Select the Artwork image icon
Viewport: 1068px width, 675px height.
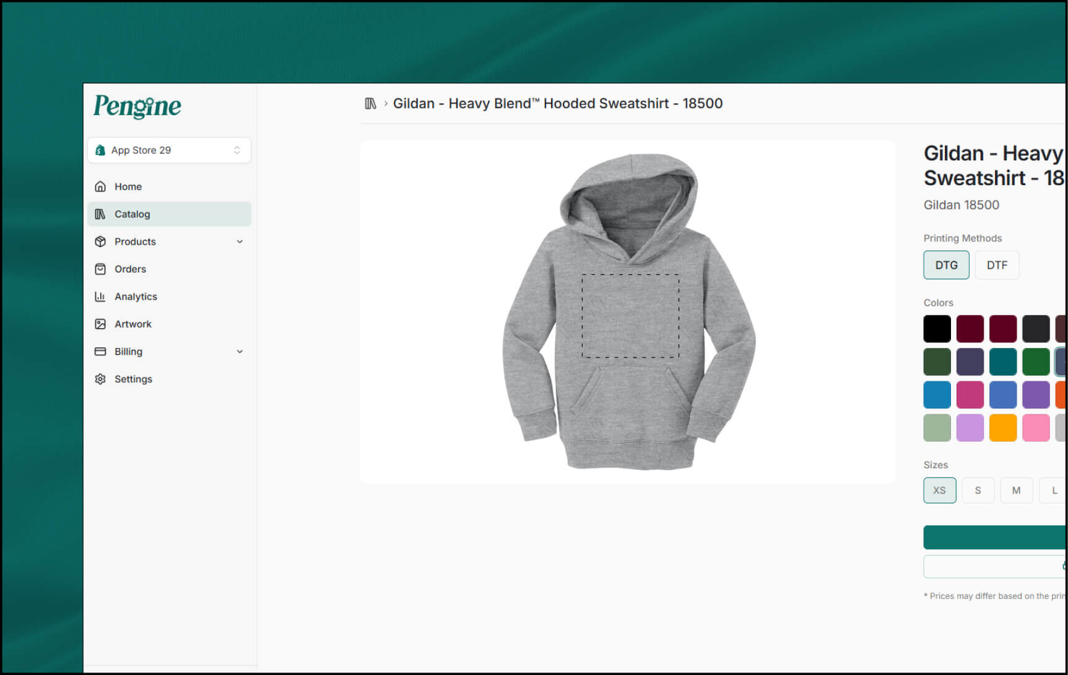click(x=101, y=324)
